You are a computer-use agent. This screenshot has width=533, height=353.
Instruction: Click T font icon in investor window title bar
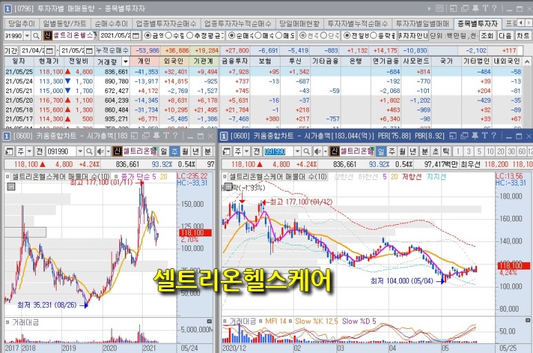[x=485, y=8]
